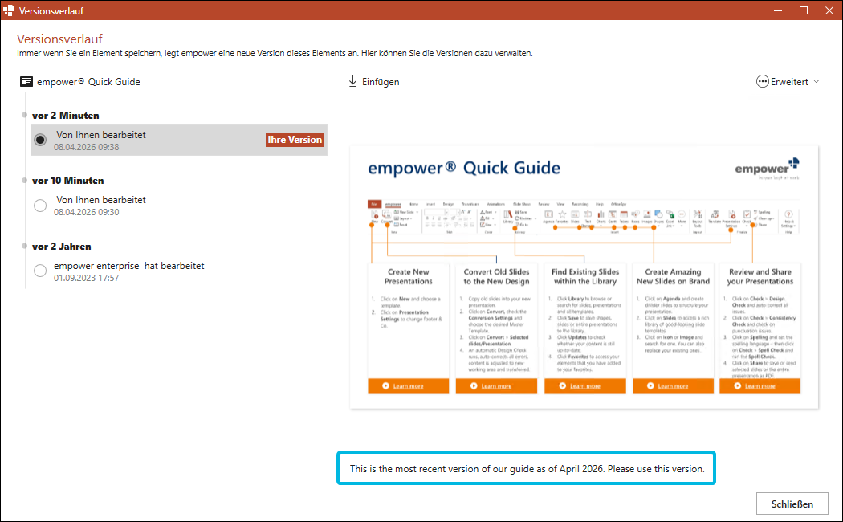The image size is (843, 522).
Task: Click Einfügen to insert the version
Action: pos(381,82)
